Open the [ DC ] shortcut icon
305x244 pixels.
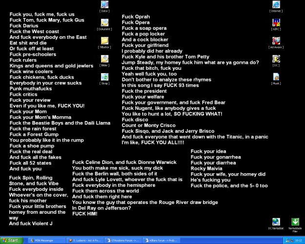click(x=276, y=61)
